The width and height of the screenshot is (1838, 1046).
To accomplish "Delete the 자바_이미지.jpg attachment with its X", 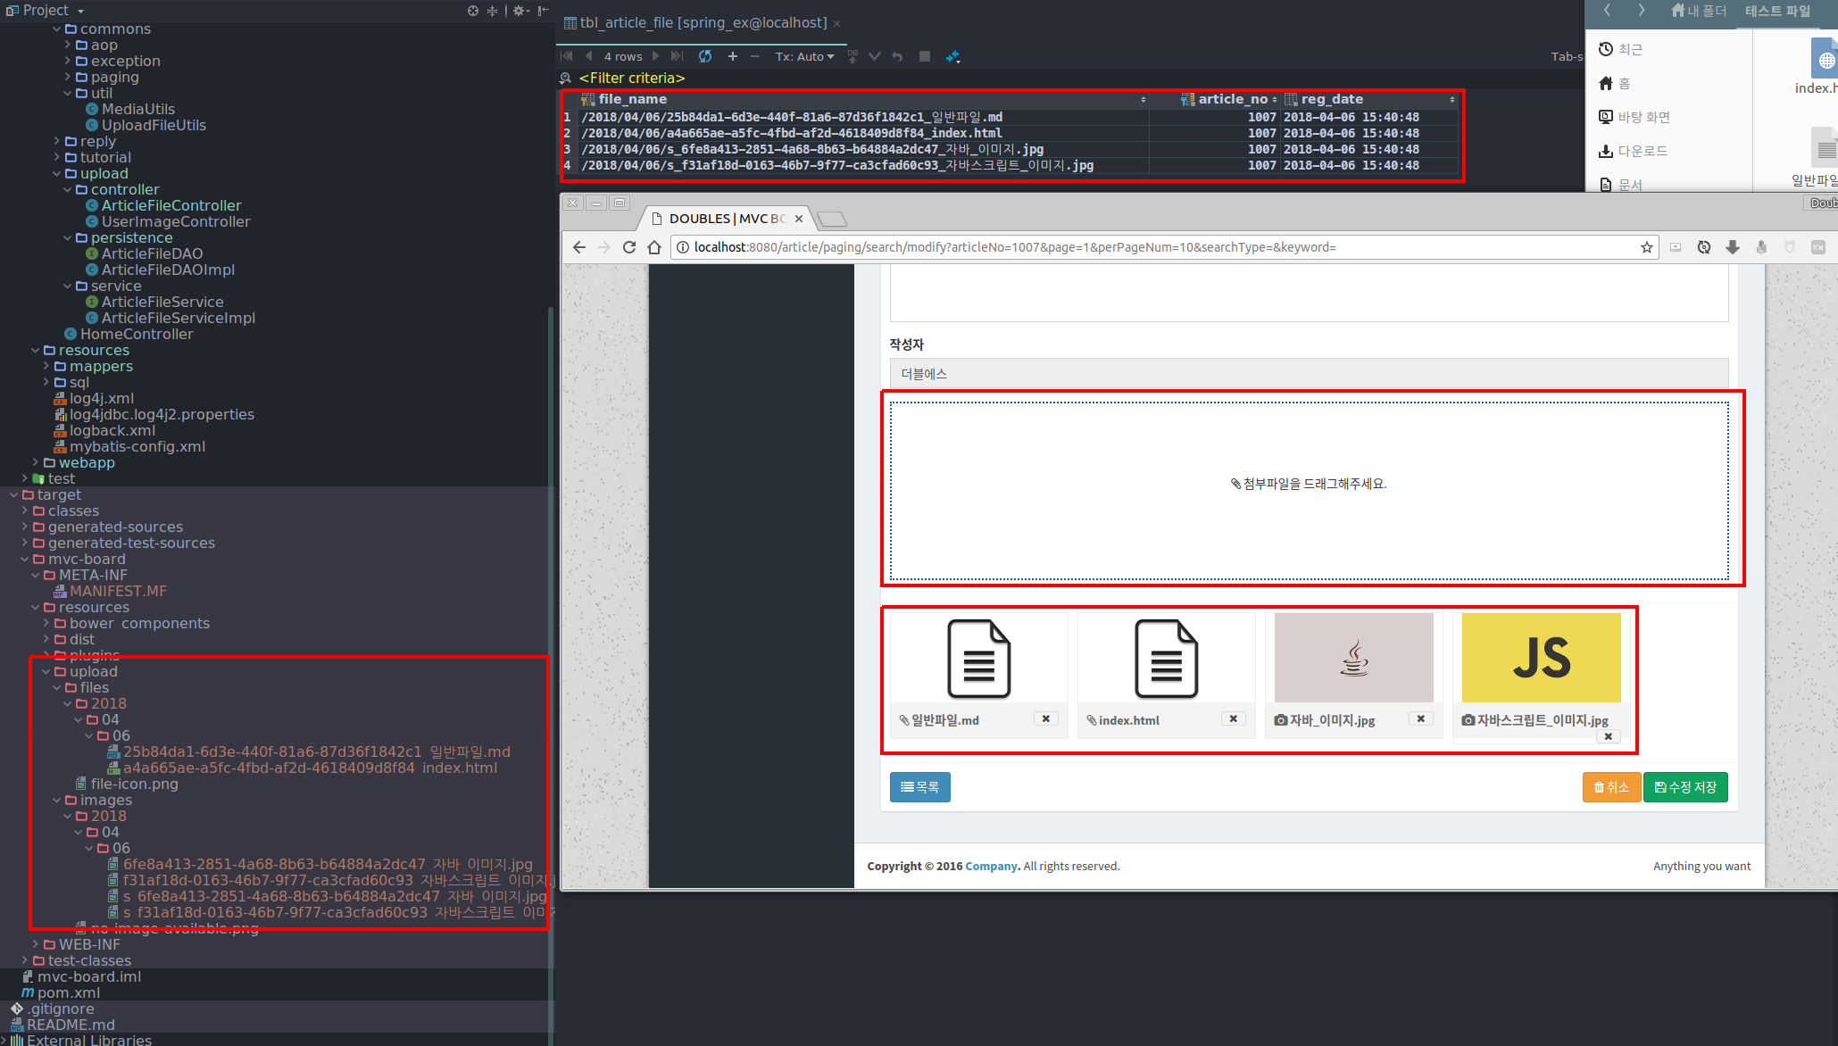I will coord(1420,718).
